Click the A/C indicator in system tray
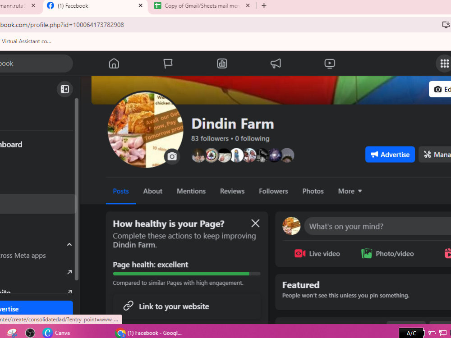The image size is (451, 338). tap(411, 333)
